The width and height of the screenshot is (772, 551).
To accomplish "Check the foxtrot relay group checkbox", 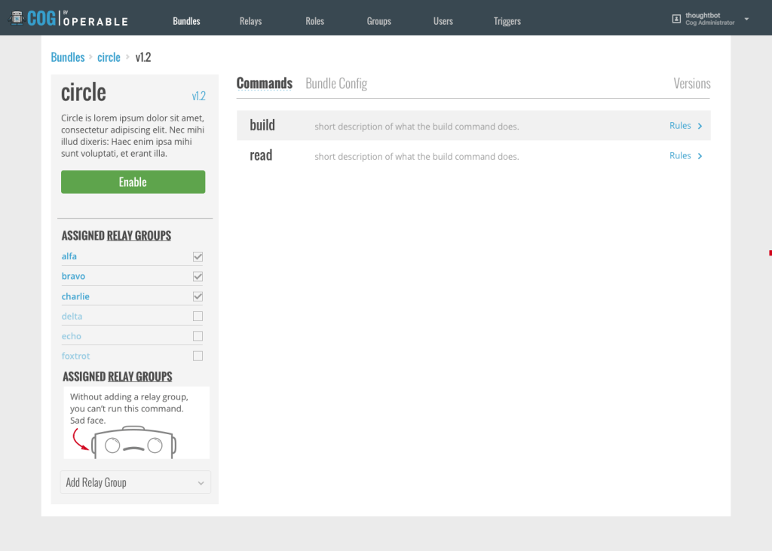I will 198,356.
